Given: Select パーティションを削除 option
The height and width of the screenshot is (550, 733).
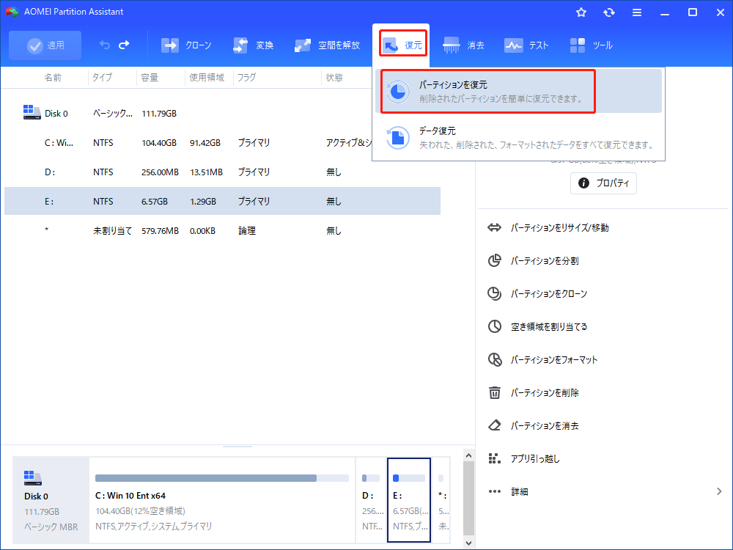Looking at the screenshot, I should pos(545,392).
